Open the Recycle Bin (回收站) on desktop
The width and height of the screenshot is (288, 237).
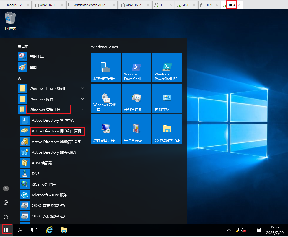[10, 21]
